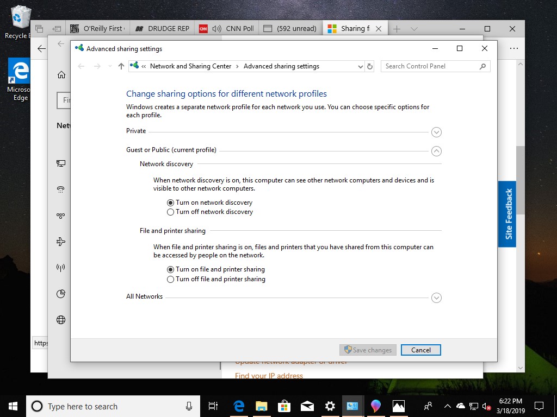This screenshot has height=417, width=557.
Task: Open VPN icon in Settings sidebar
Action: (x=61, y=216)
